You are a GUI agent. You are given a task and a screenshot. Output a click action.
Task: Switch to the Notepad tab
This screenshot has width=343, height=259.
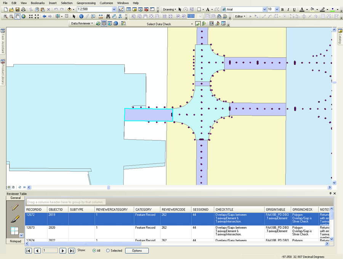coord(15,241)
